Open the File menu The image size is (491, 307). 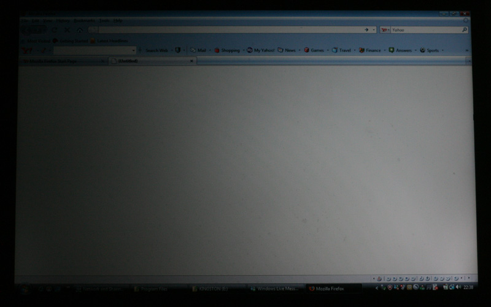pos(25,20)
